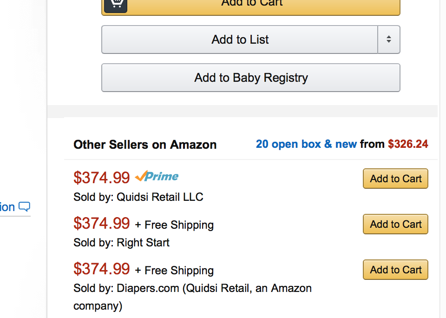The width and height of the screenshot is (446, 318).
Task: Click the $374.99 price beside Prime logo
Action: click(102, 178)
